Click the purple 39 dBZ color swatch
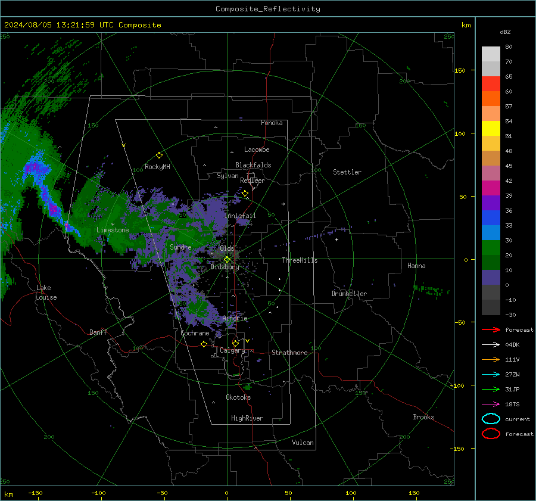 [491, 203]
